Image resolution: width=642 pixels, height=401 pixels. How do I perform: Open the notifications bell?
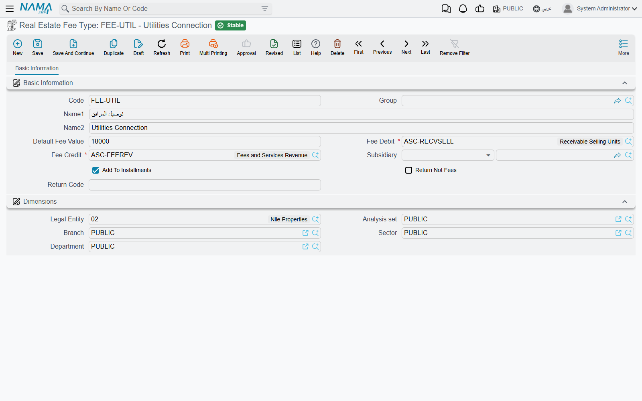tap(463, 9)
